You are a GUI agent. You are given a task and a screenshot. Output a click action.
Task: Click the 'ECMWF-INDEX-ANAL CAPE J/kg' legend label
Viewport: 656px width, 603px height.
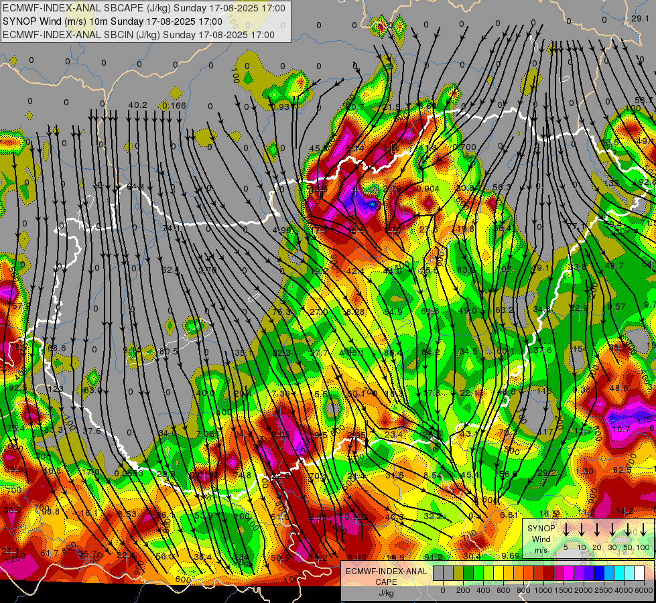(386, 582)
